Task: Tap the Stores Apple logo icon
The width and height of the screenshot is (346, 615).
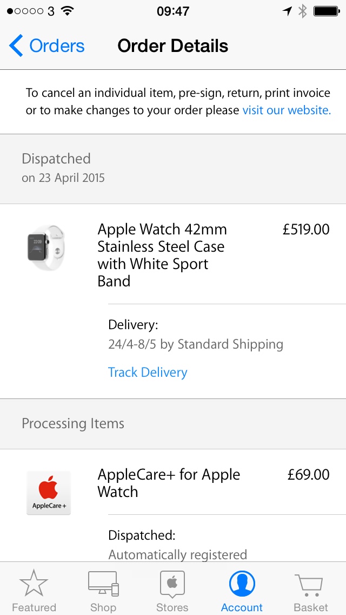Action: (x=172, y=584)
